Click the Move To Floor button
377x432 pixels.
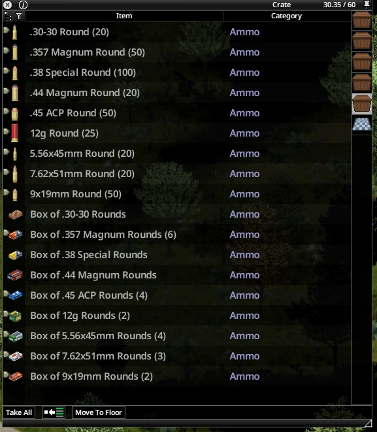click(98, 412)
